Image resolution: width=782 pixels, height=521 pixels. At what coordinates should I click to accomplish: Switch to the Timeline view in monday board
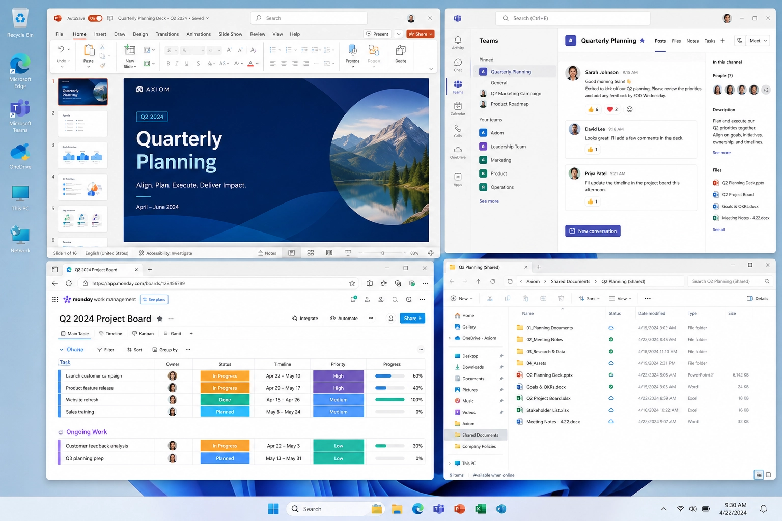point(110,334)
